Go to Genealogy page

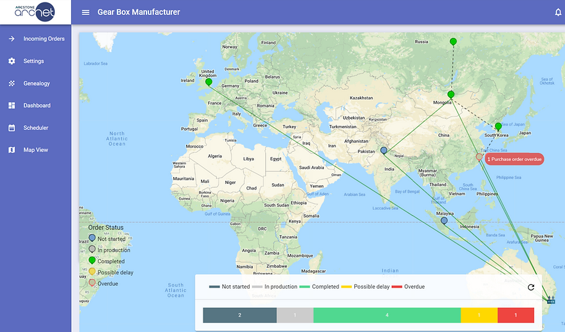35,83
